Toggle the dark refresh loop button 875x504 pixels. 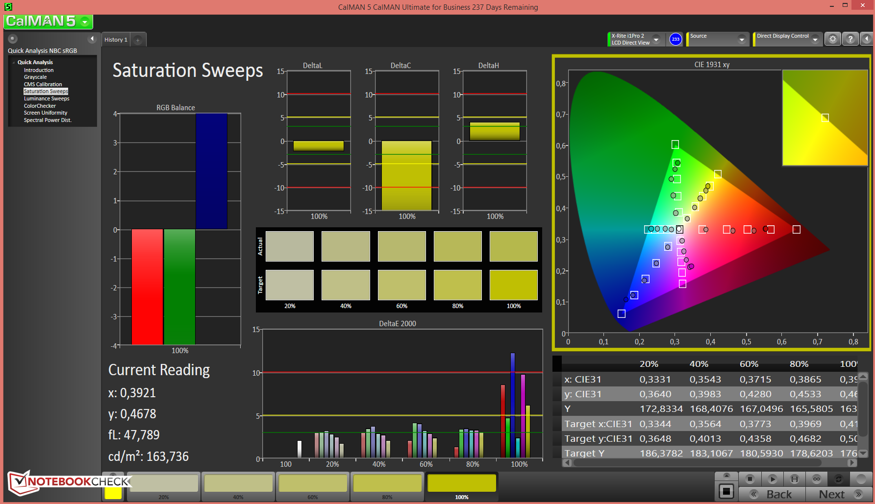pos(838,479)
